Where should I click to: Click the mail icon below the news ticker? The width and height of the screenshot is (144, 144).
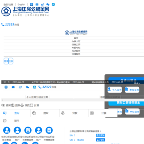pyautogui.click(x=13, y=87)
